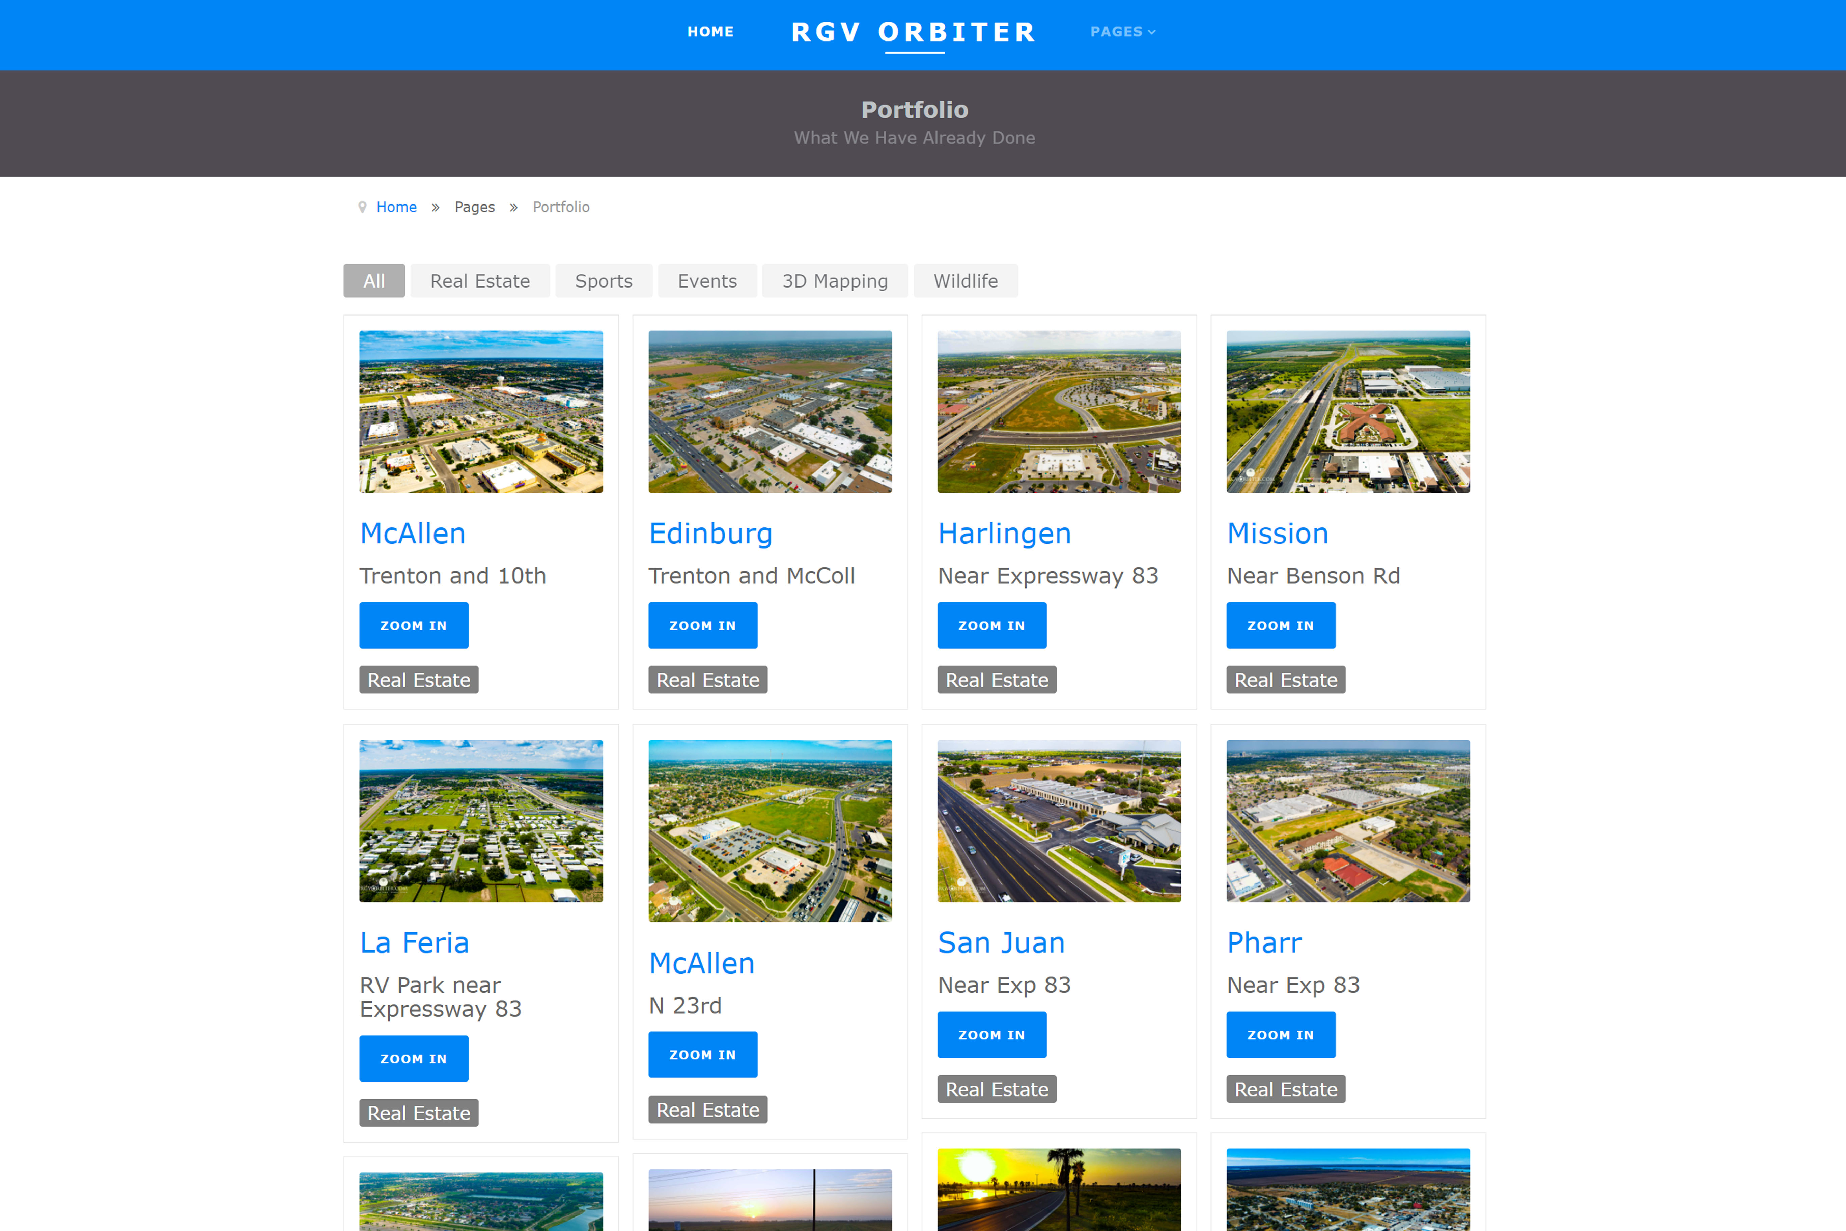Click Real Estate tag on Mission card
Viewport: 1846px width, 1231px height.
tap(1286, 680)
